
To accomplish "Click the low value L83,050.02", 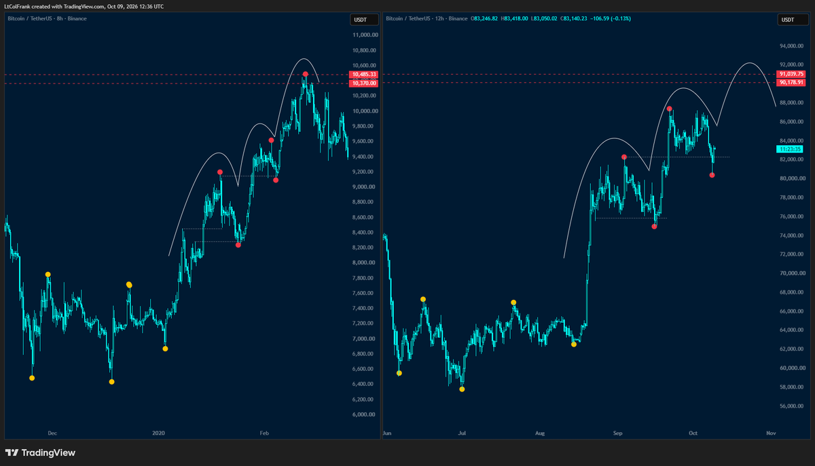I will (x=545, y=18).
